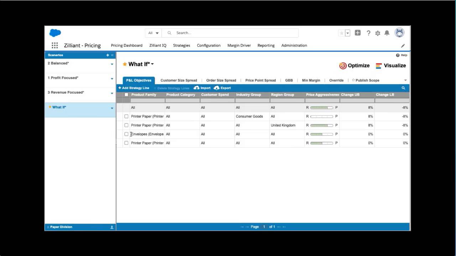
Task: Open the Configuration menu
Action: coord(209,46)
